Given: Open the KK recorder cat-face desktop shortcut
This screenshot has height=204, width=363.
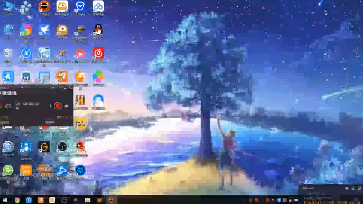Looking at the screenshot, I should pos(44,6).
